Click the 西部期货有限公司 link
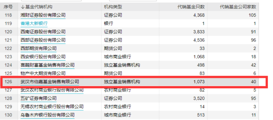The height and width of the screenshot is (120, 273). coord(38,48)
